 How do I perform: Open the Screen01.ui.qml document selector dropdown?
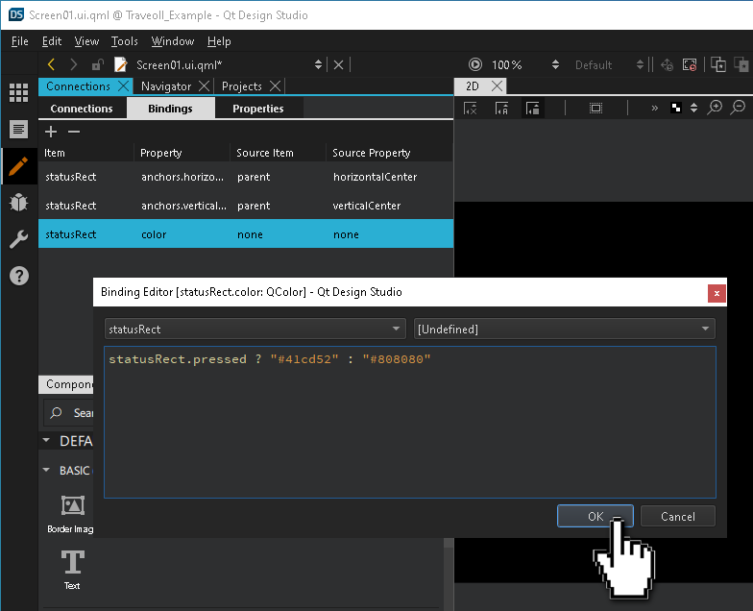[318, 64]
